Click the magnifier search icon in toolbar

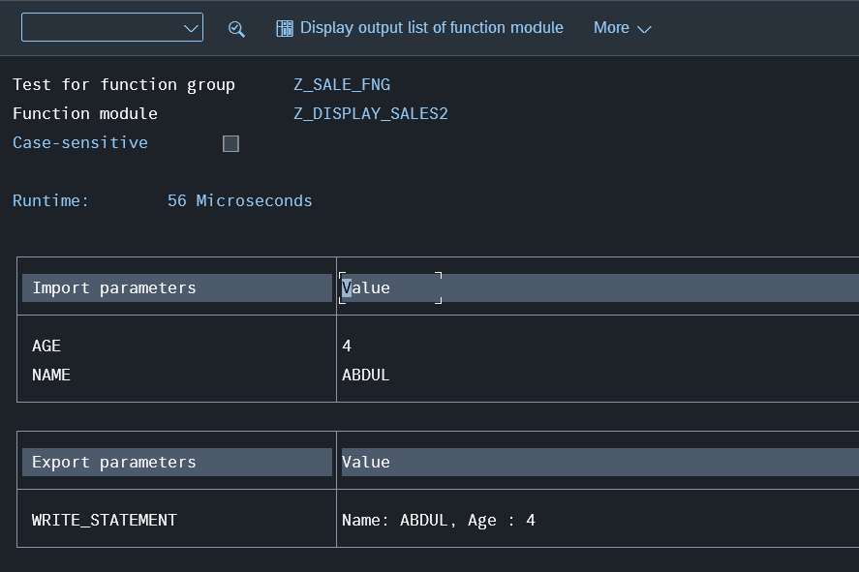click(236, 28)
